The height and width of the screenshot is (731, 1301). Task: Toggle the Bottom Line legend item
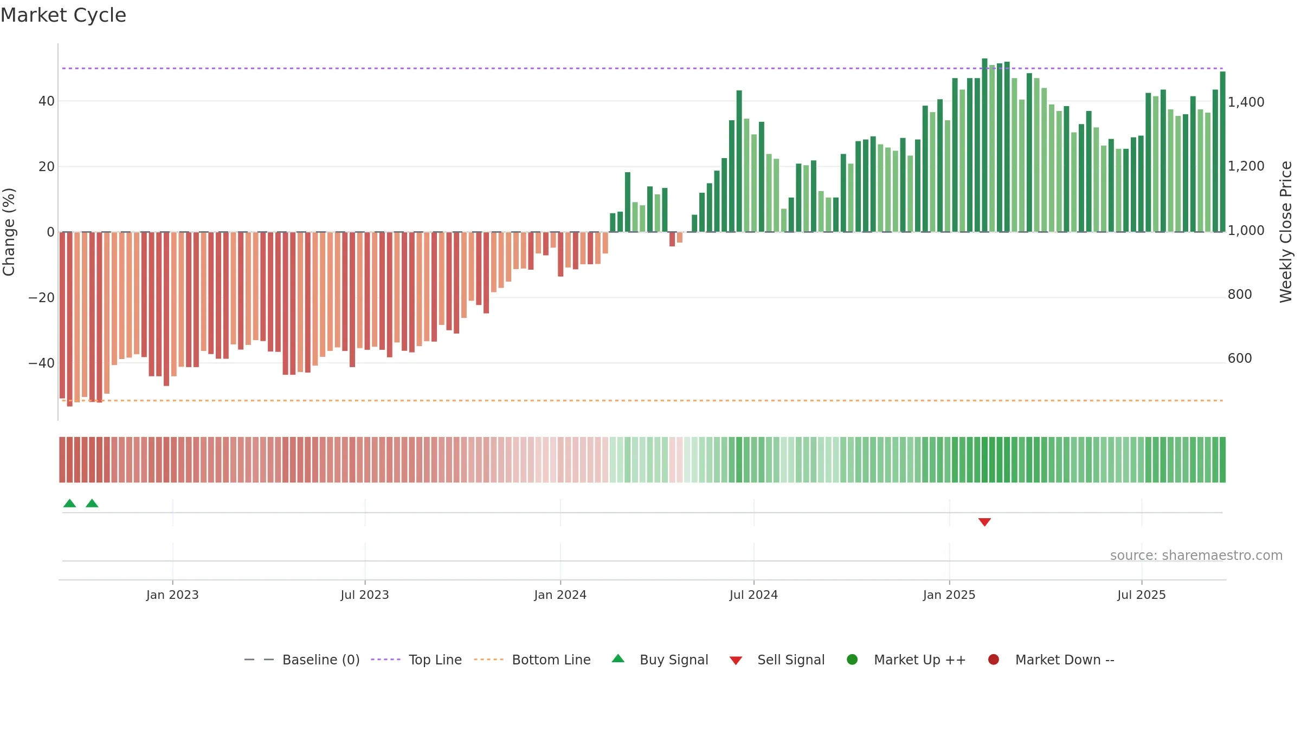tap(532, 660)
